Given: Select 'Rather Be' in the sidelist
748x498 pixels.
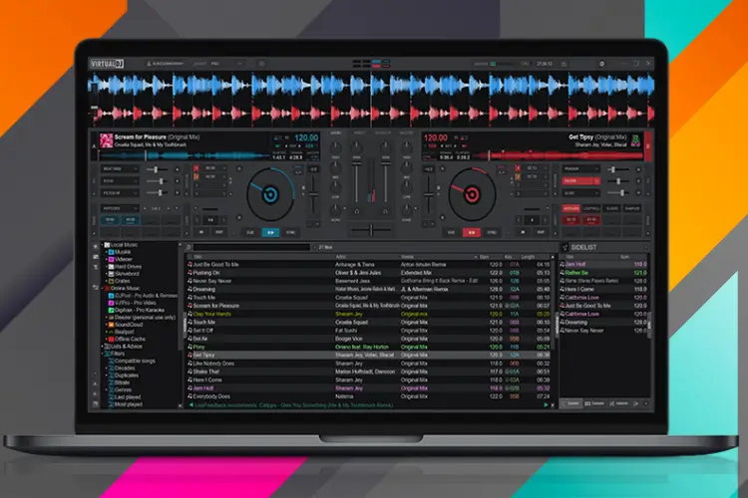Looking at the screenshot, I should pos(604,273).
